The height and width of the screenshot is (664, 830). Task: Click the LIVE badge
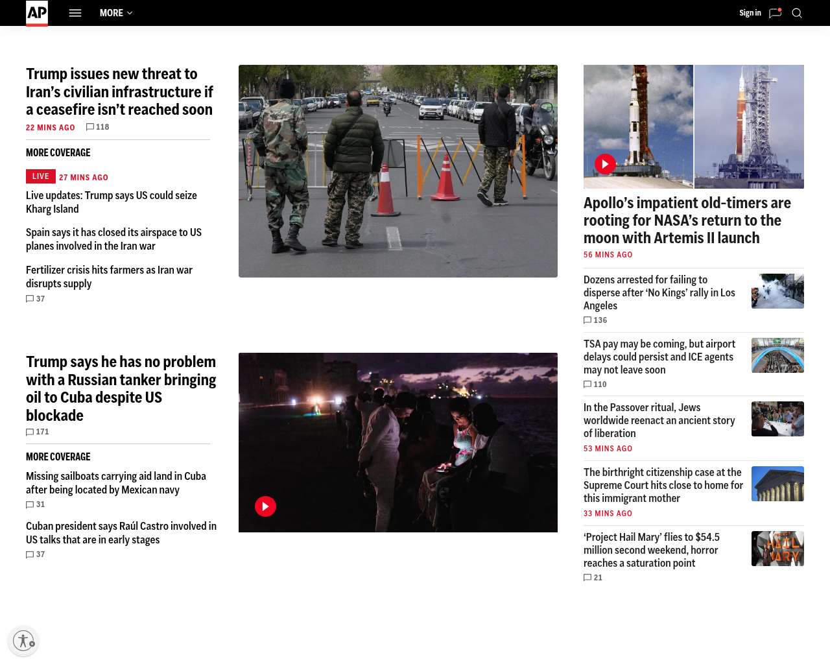40,176
